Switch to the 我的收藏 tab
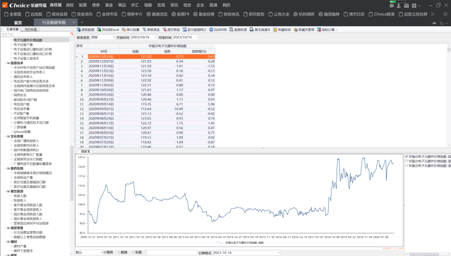 coord(30,29)
